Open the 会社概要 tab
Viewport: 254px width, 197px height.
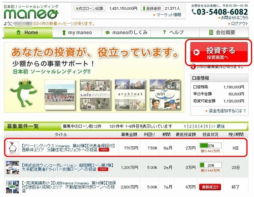[224, 33]
